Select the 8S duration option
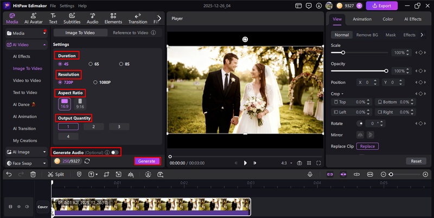This screenshot has height=218, width=434. 124,64
